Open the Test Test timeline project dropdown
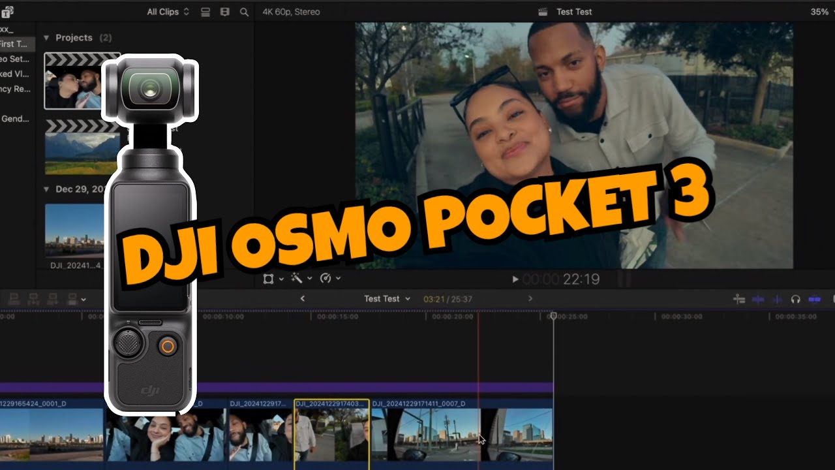The height and width of the screenshot is (470, 835). click(387, 299)
